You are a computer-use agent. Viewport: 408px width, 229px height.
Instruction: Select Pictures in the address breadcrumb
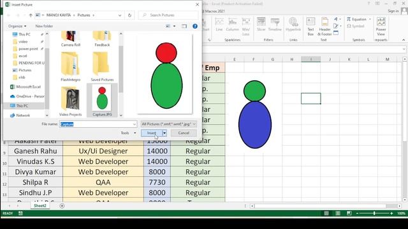click(84, 15)
